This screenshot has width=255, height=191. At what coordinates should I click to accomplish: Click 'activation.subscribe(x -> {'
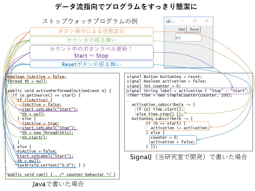click(163, 105)
